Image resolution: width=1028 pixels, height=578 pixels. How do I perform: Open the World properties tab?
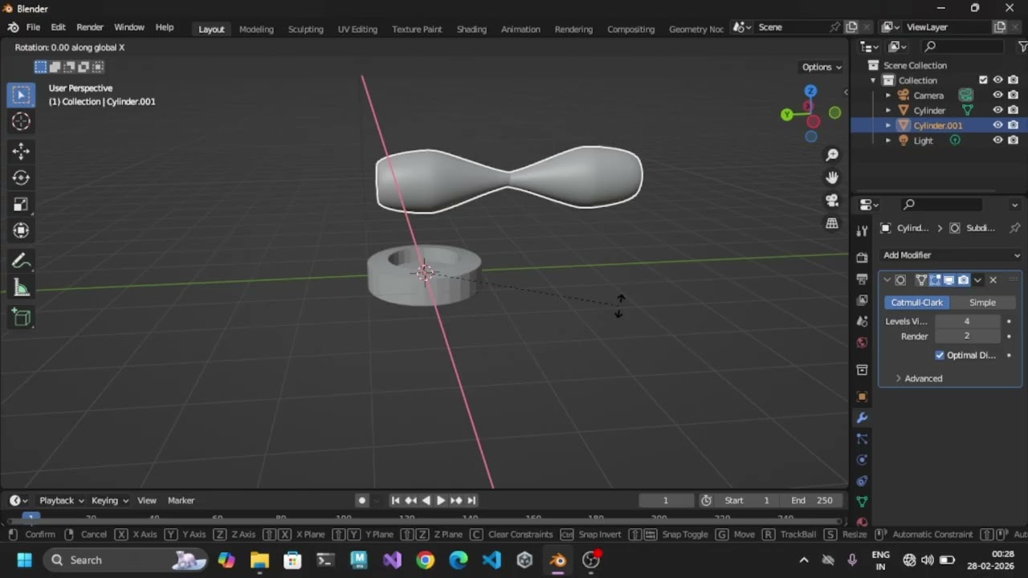[x=862, y=342]
